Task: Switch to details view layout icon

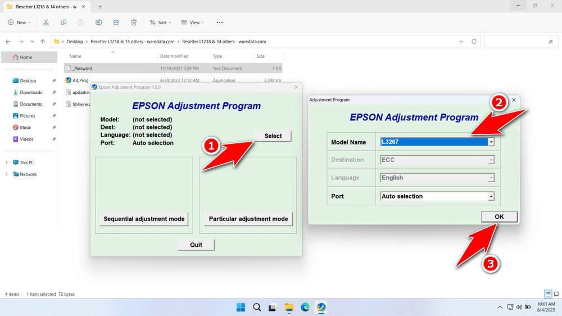Action: tap(548, 294)
